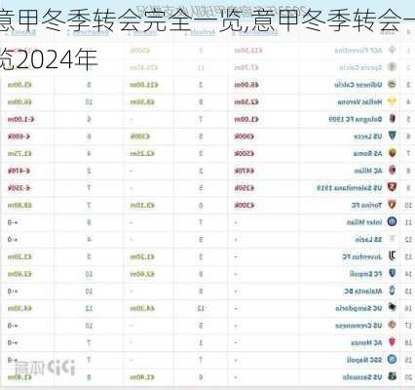Image resolution: width=415 pixels, height=390 pixels.
Task: Open the Udinese Calcio club name link
Action: coord(358,85)
